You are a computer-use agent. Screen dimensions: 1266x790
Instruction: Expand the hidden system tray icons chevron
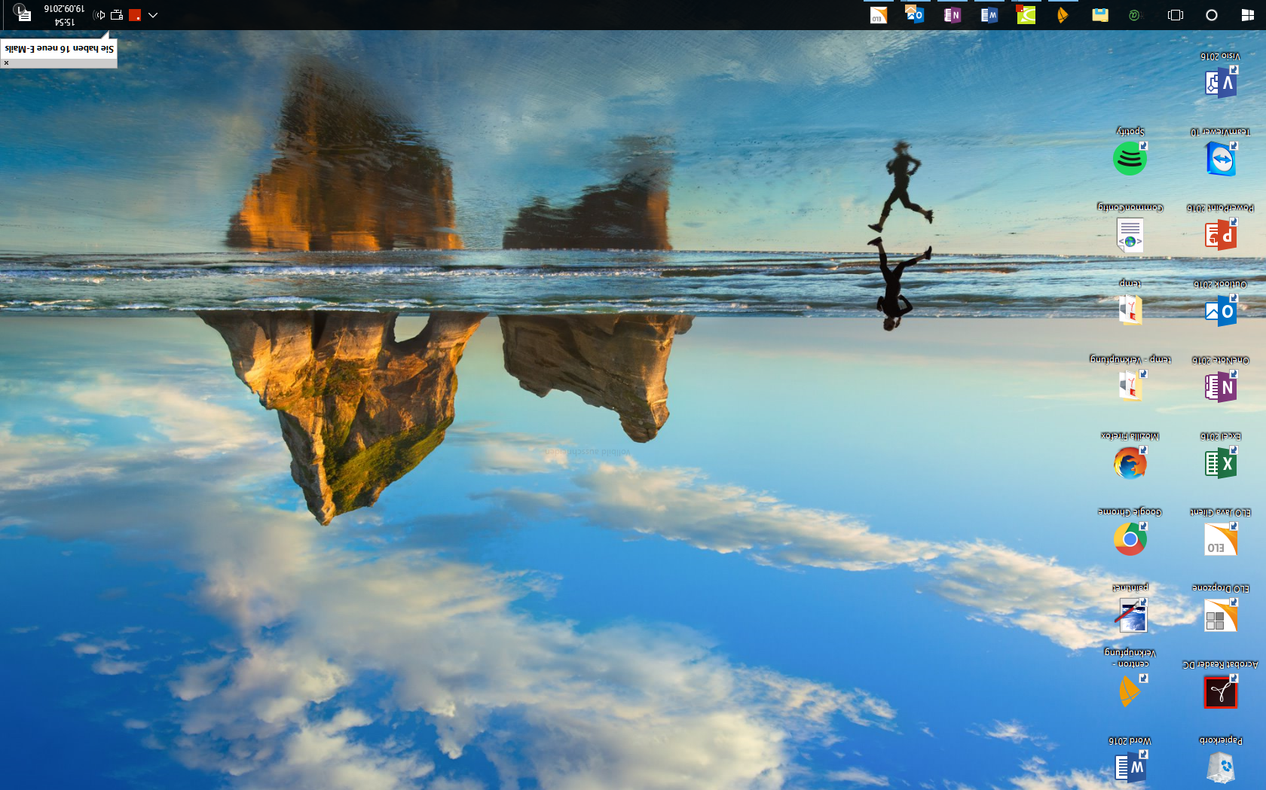(x=153, y=15)
